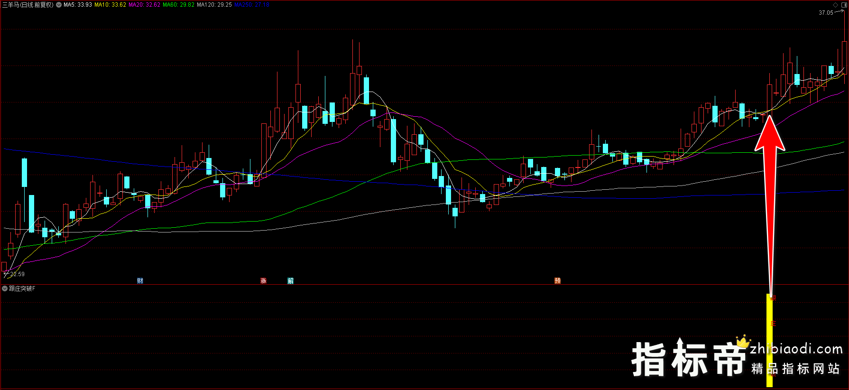Image resolution: width=849 pixels, height=390 pixels.
Task: Select the magenta MA20: 32.62 label
Action: [x=144, y=5]
